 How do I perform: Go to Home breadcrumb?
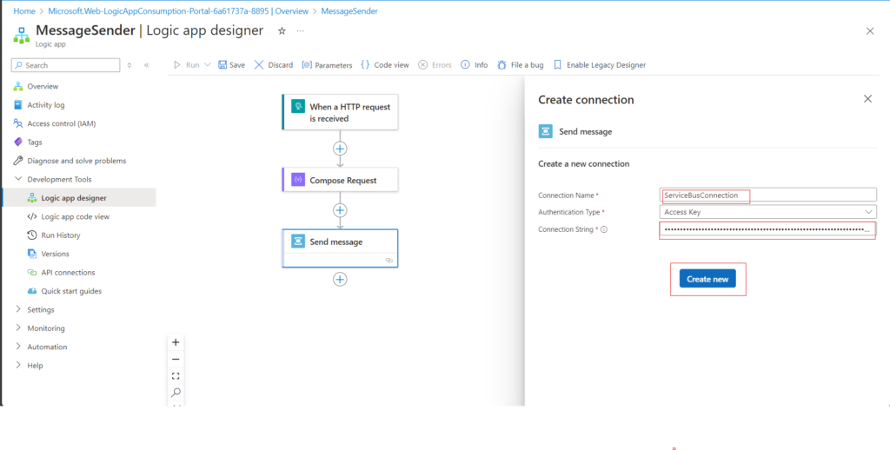23,10
